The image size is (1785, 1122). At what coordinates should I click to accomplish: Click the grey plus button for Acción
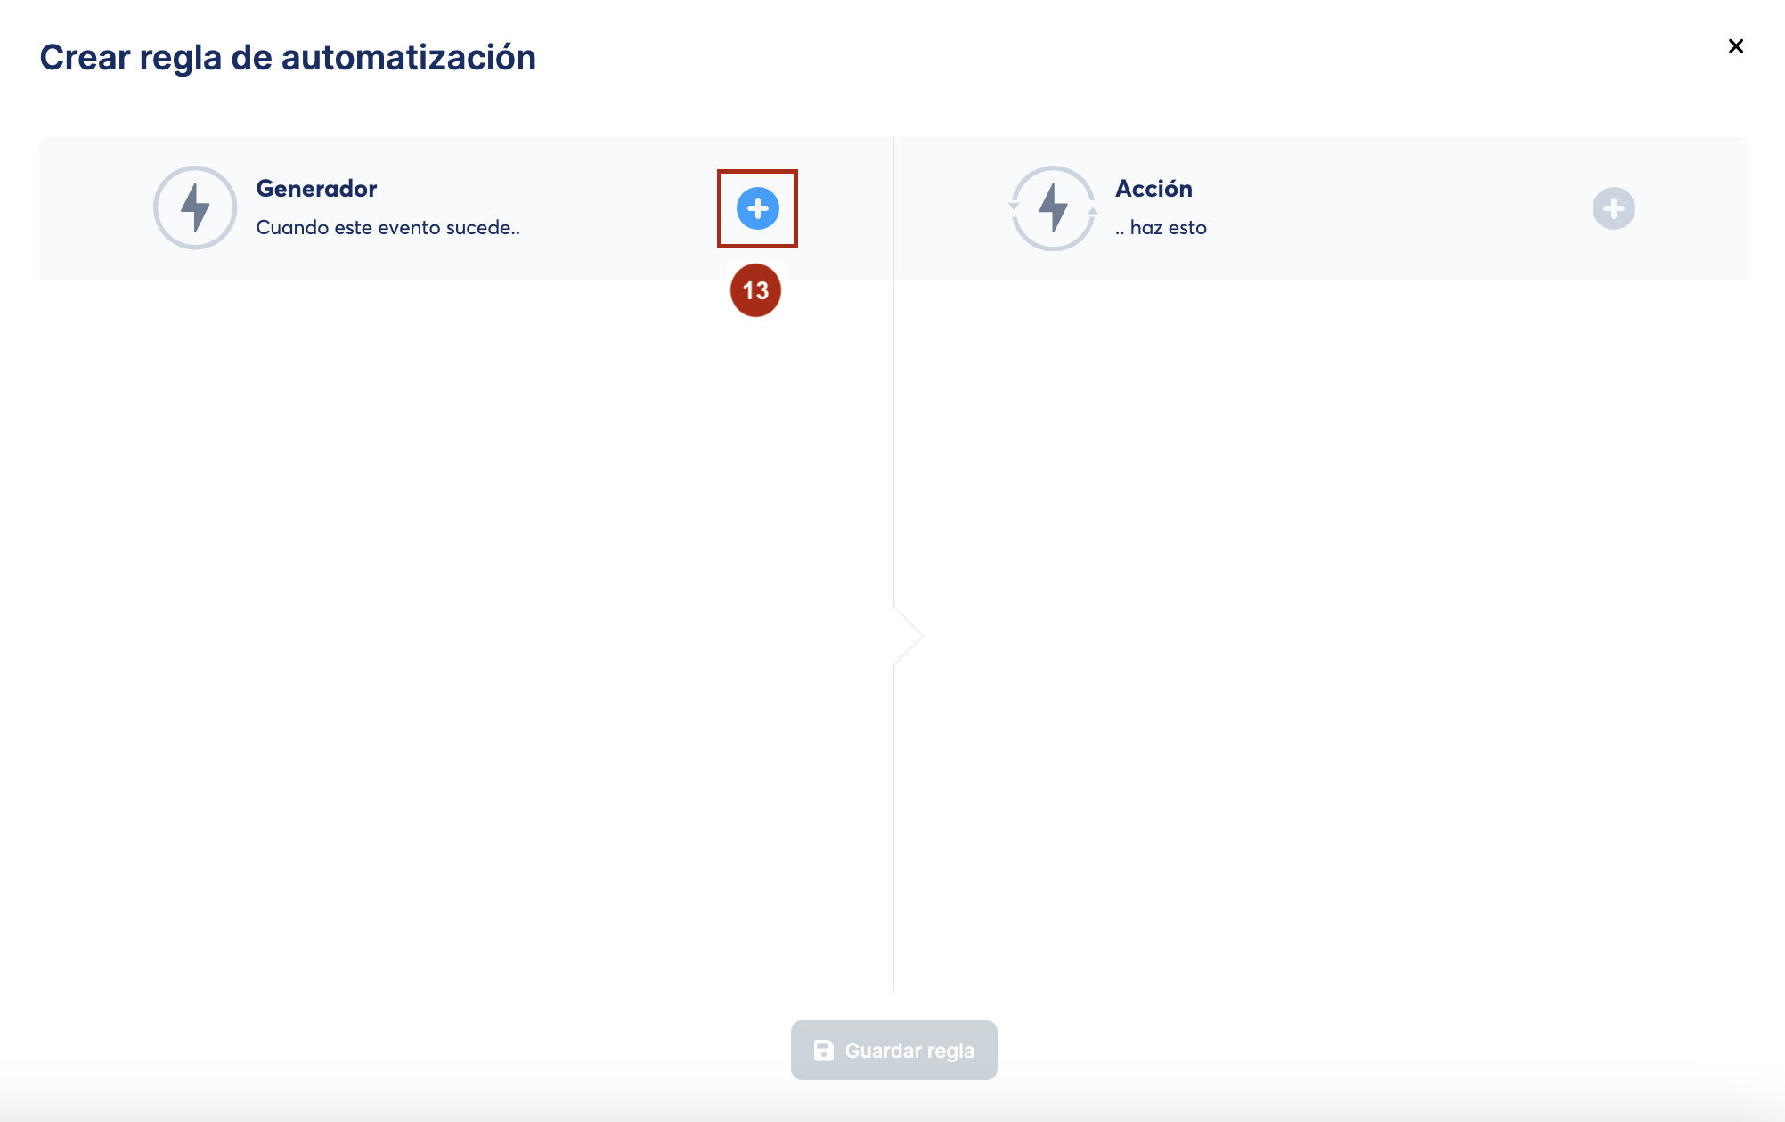click(x=1613, y=208)
